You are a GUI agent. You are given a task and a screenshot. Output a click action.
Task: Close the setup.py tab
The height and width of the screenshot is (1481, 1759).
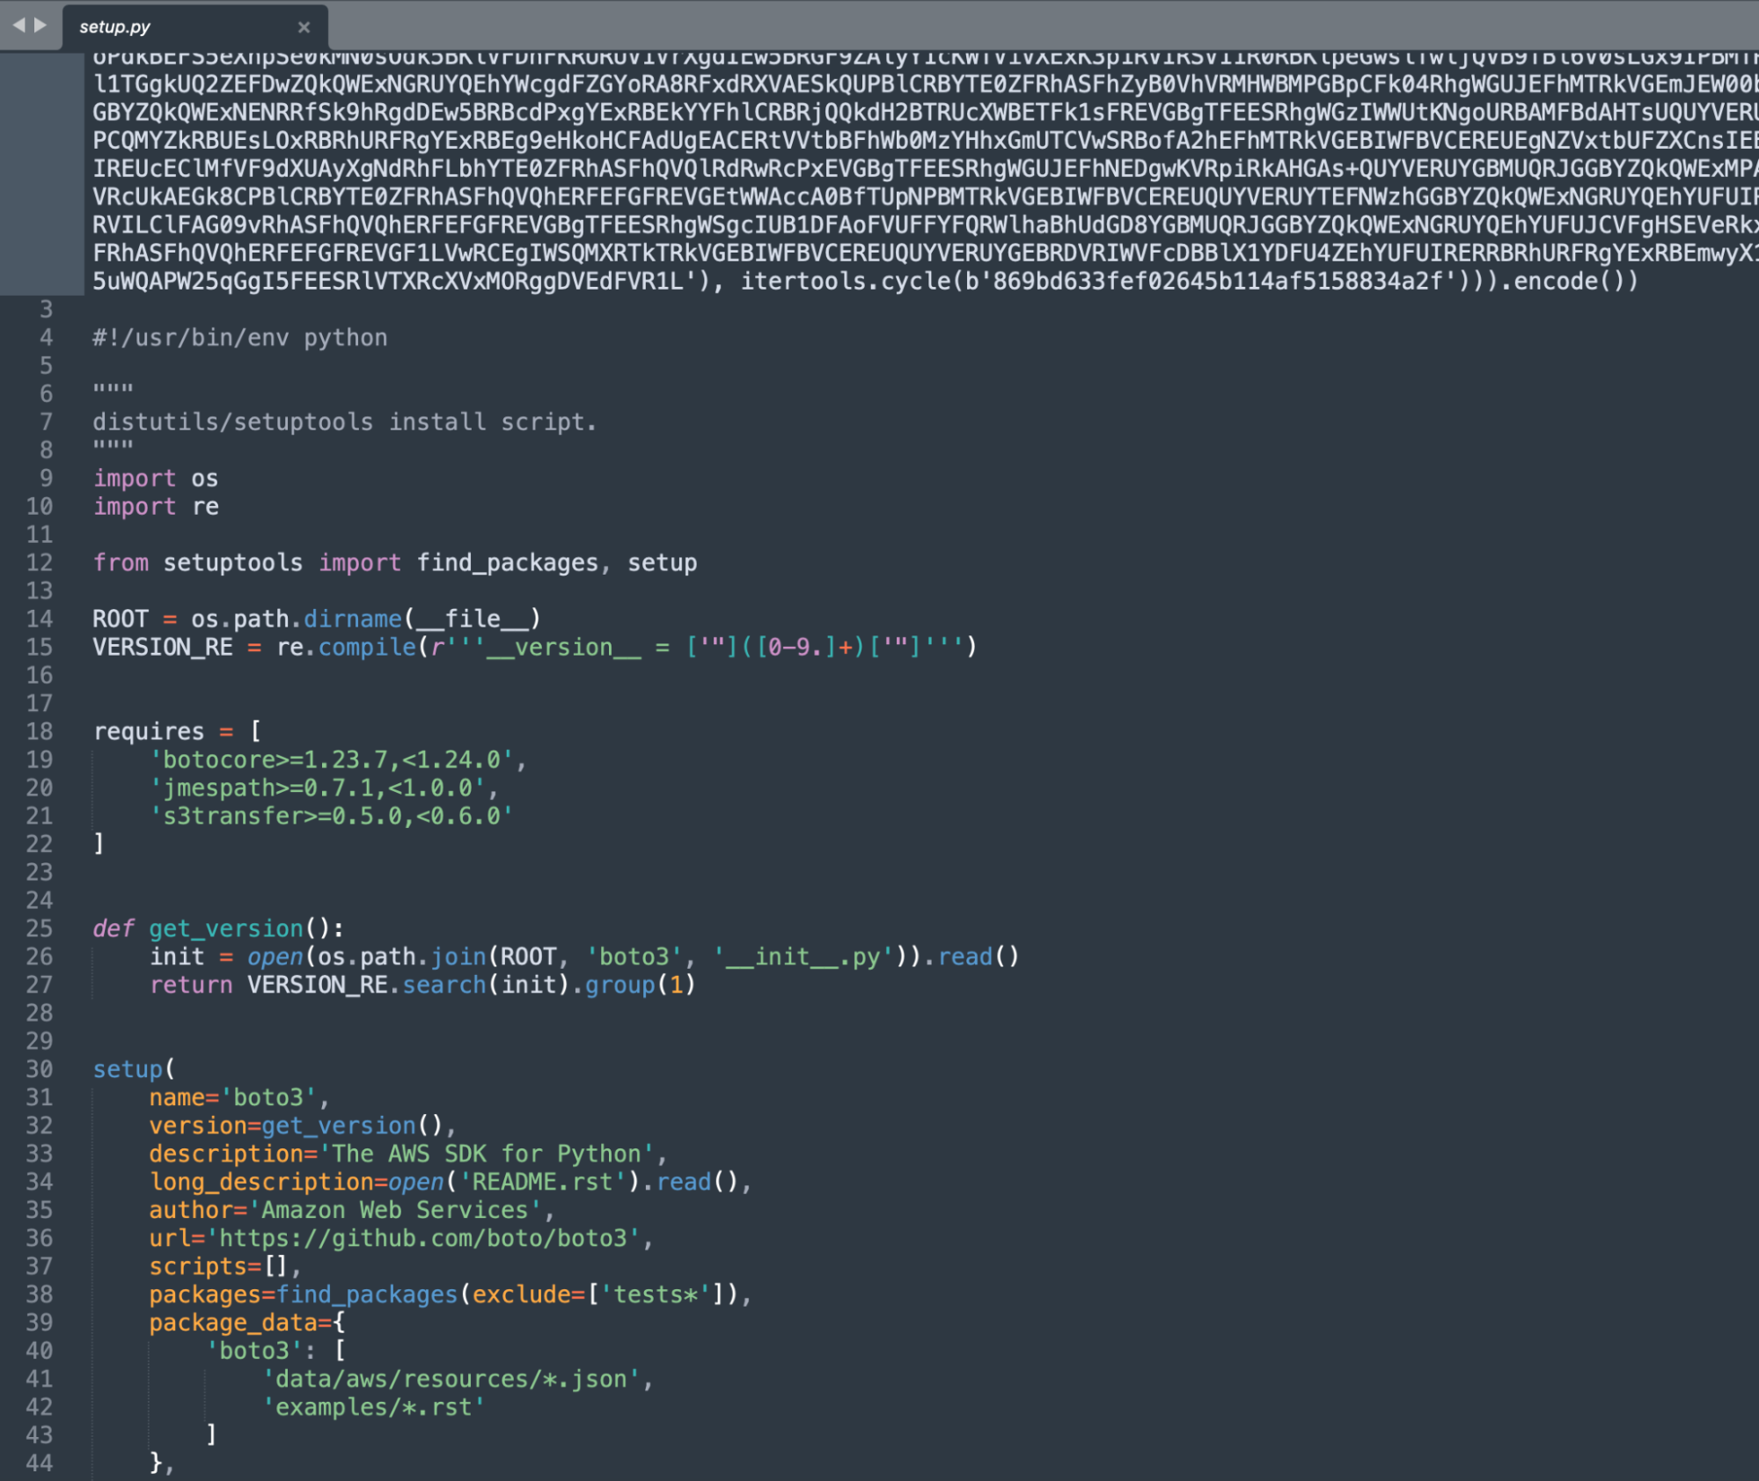304,27
